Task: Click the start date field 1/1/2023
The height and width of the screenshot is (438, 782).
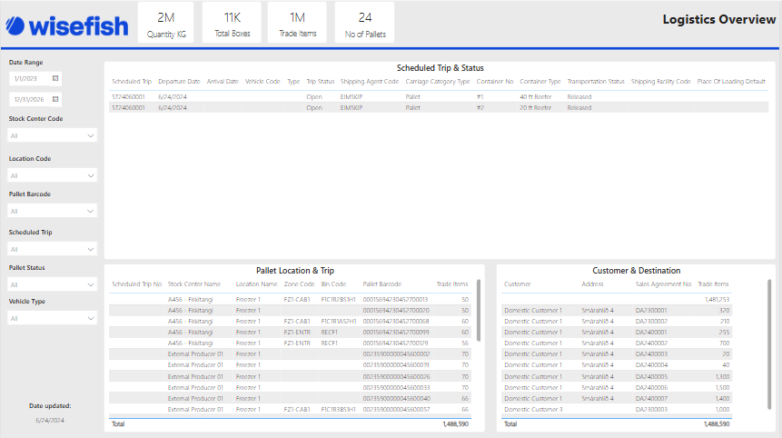Action: tap(29, 79)
